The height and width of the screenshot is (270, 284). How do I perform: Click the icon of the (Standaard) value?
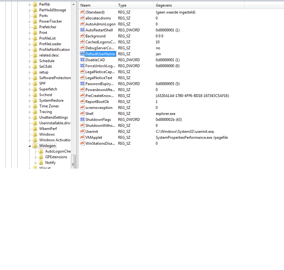[x=82, y=12]
